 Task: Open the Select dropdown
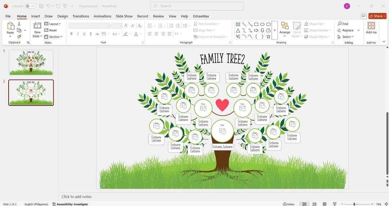[345, 37]
